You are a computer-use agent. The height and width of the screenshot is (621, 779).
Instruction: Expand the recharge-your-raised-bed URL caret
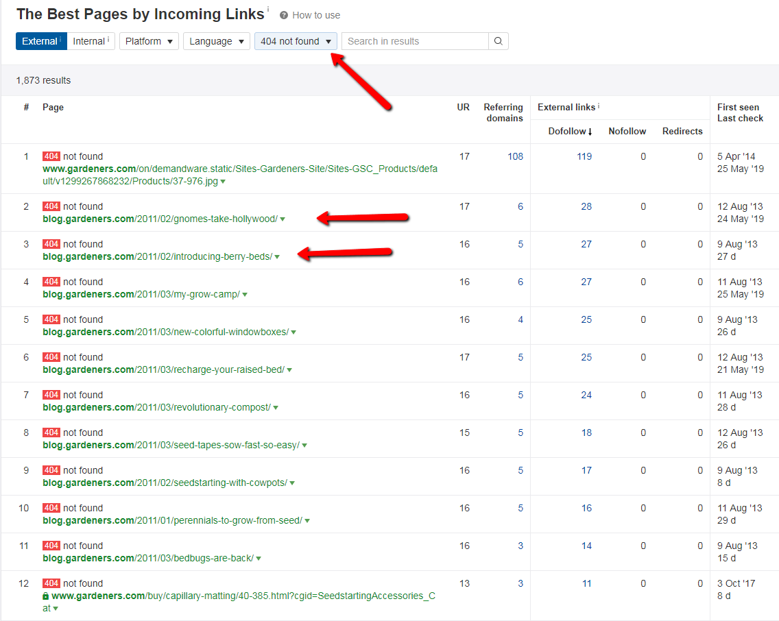point(289,370)
